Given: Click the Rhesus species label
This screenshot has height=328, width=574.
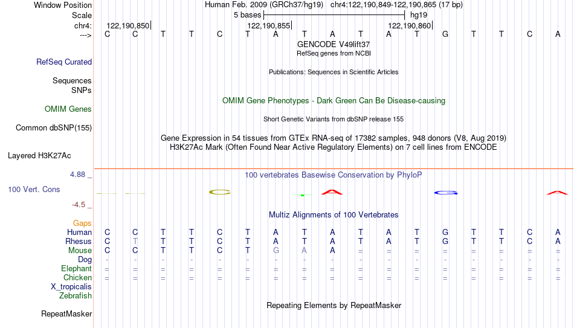Looking at the screenshot, I should [79, 241].
